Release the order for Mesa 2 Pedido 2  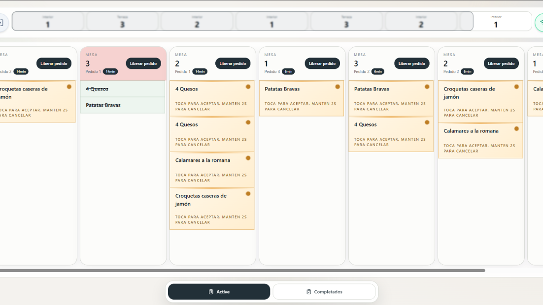point(501,63)
